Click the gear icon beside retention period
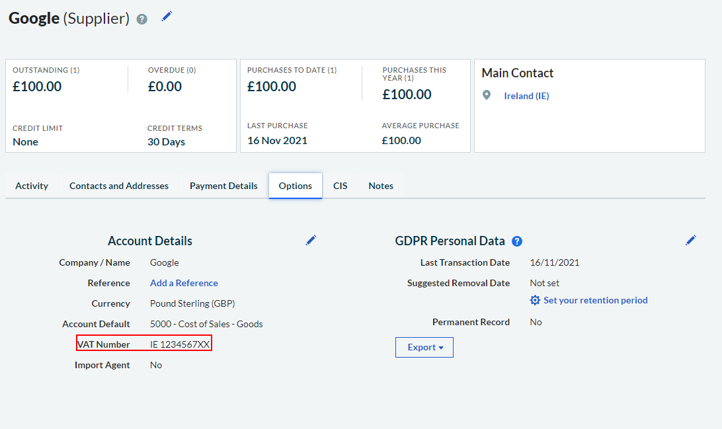The image size is (722, 429). (535, 300)
